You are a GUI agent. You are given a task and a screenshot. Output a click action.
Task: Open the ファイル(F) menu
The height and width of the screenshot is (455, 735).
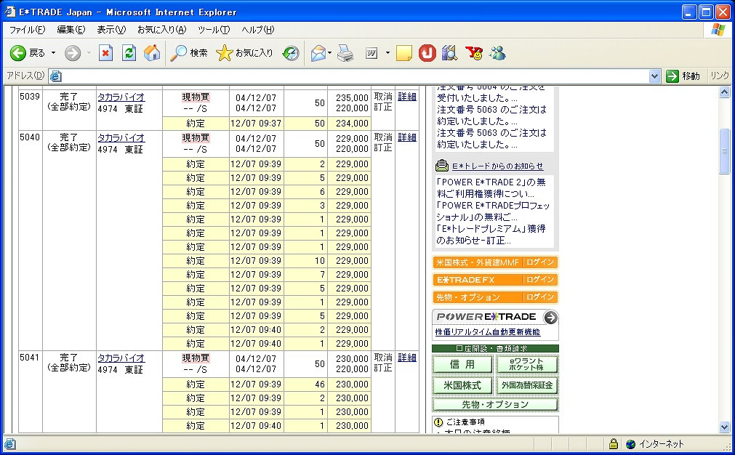coord(27,30)
